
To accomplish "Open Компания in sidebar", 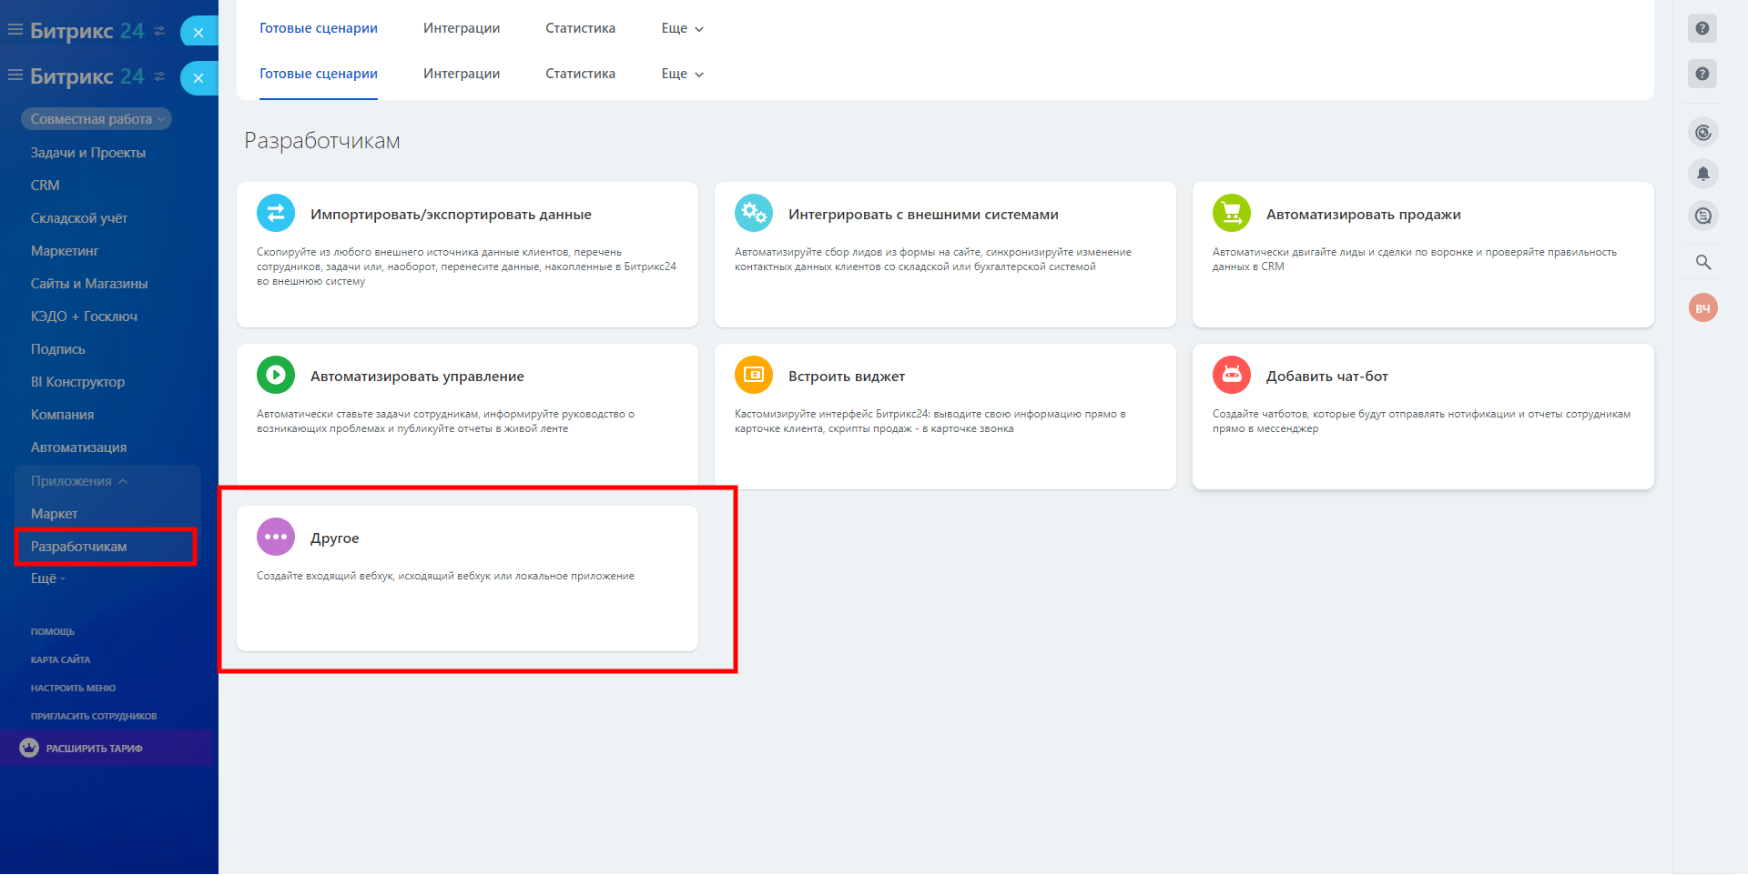I will [x=63, y=415].
